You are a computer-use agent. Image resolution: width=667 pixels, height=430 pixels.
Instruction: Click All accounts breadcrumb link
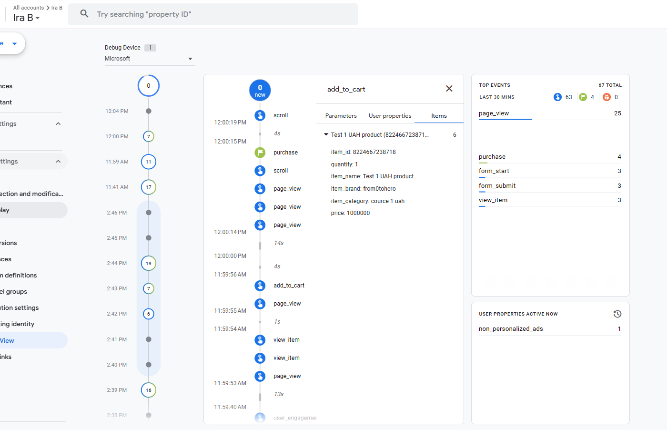click(x=29, y=8)
